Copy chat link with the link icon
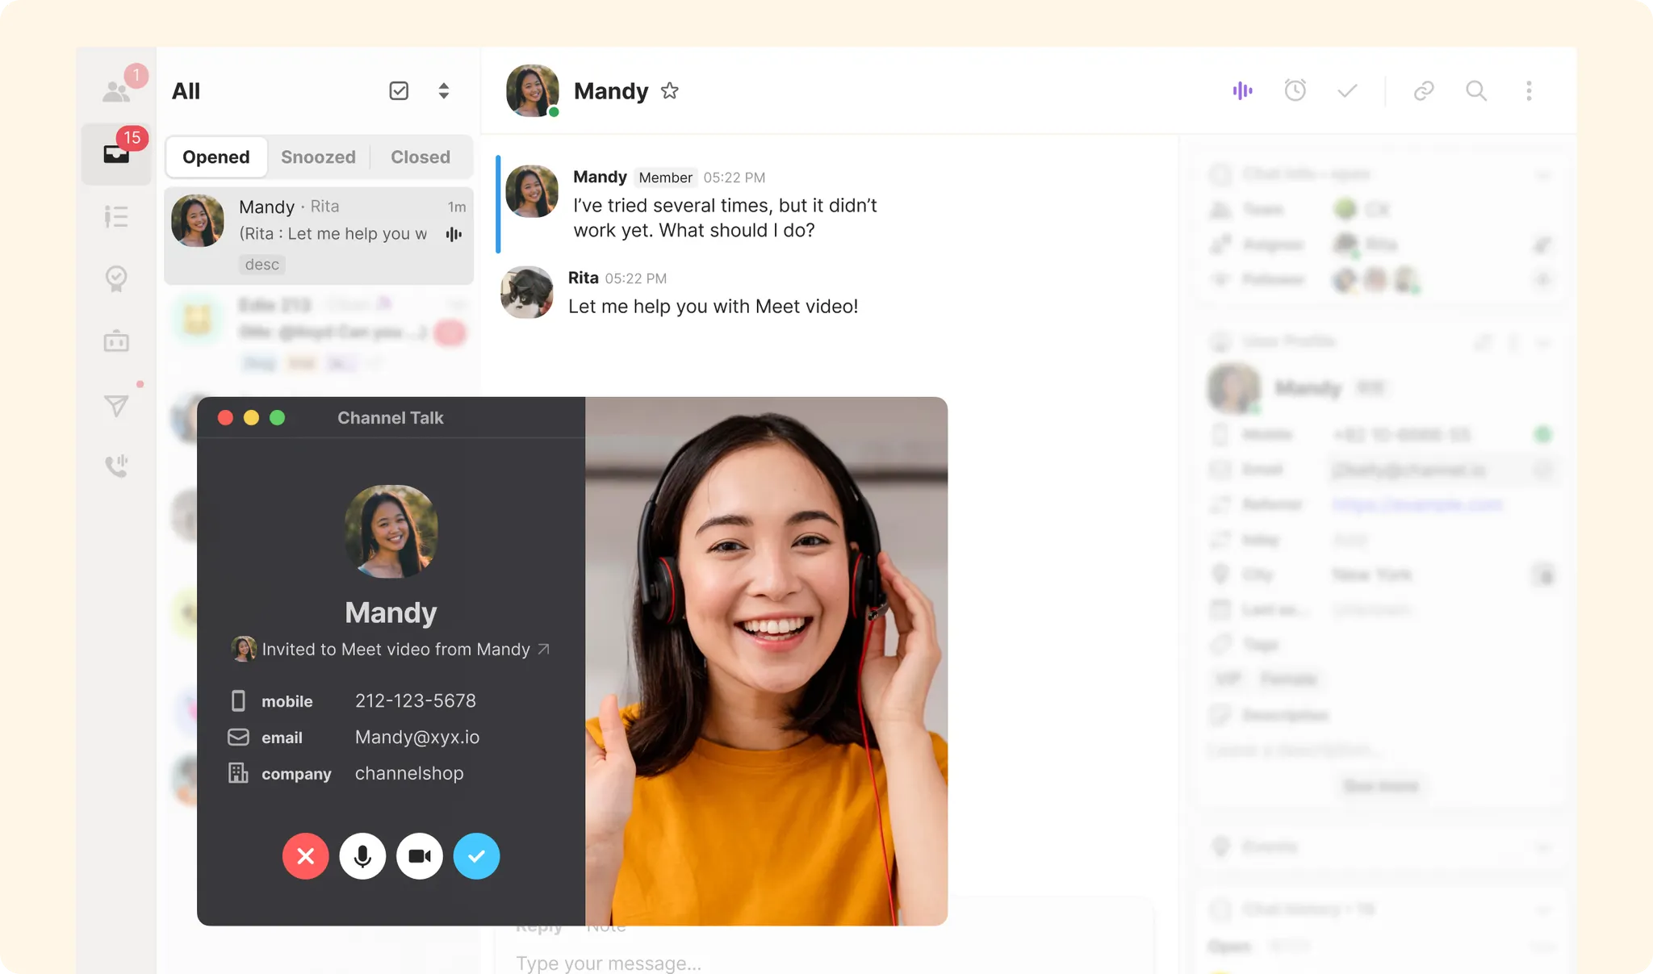This screenshot has width=1653, height=974. pyautogui.click(x=1424, y=90)
